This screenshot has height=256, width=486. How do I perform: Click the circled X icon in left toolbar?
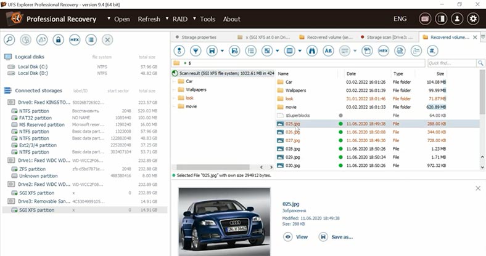coord(107,40)
